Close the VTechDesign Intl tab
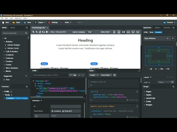177x132 pixels. (47, 28)
